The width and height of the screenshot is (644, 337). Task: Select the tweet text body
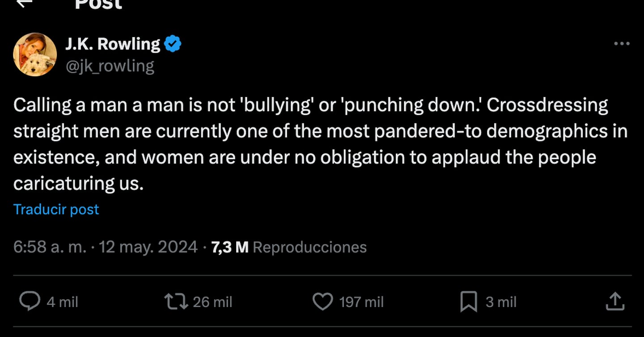tap(320, 144)
